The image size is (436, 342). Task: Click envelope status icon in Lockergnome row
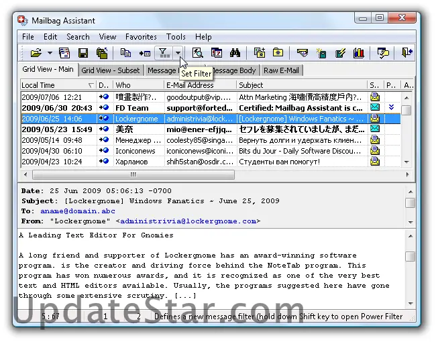point(375,118)
